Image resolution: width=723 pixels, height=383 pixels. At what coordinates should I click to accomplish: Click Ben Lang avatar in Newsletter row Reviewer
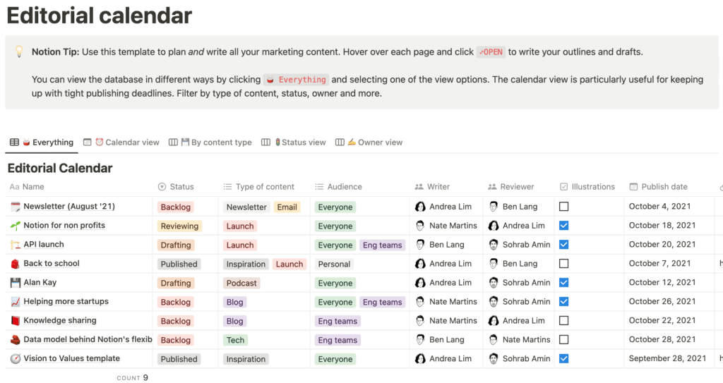point(494,207)
